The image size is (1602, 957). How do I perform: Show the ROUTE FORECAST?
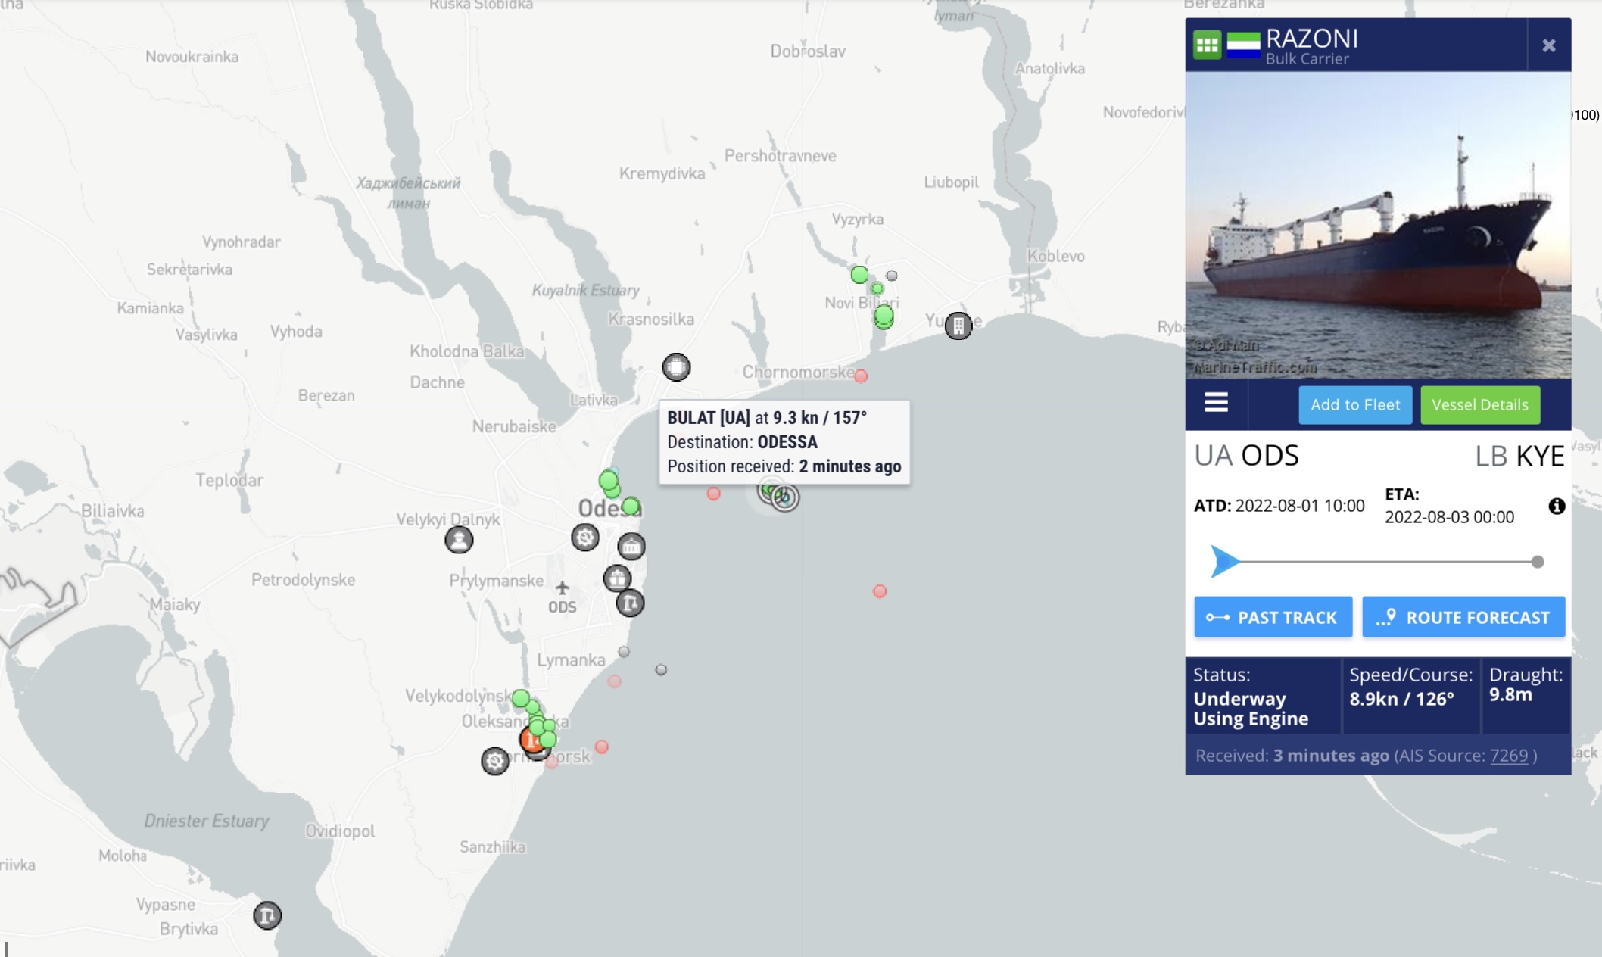tap(1463, 617)
